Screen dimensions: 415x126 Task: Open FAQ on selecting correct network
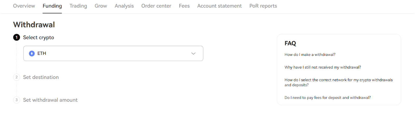[x=338, y=82]
